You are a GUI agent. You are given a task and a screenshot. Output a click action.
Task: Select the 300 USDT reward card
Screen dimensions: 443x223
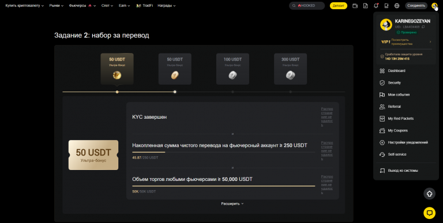291,69
